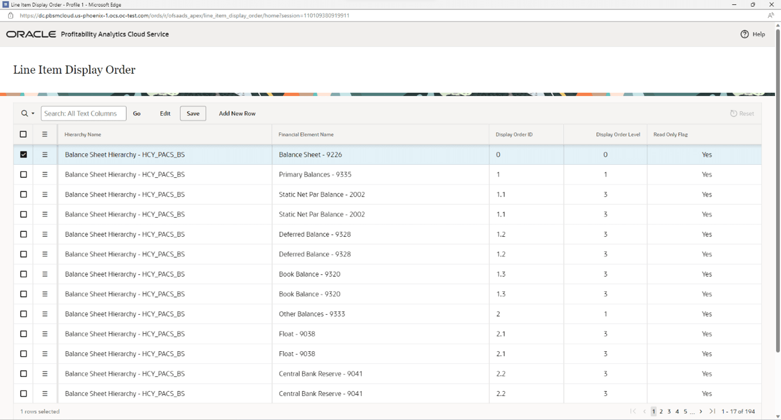Click Display Order ID of Other Balances - 9333
Image resolution: width=781 pixels, height=420 pixels.
[x=526, y=314]
